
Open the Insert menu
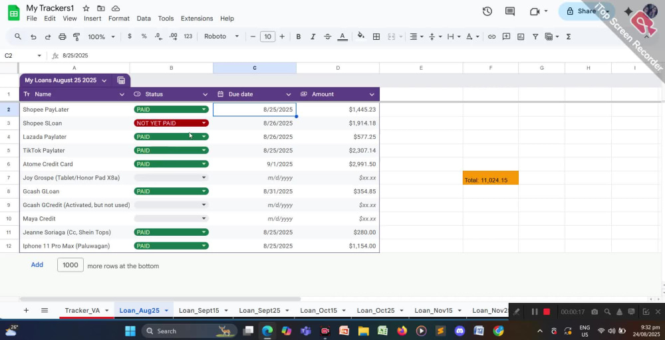[92, 19]
